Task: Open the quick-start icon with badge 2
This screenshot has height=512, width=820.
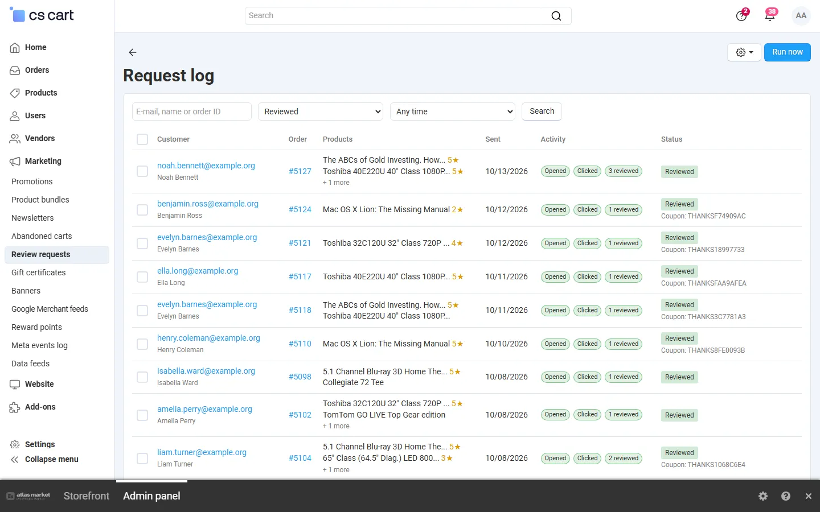Action: click(x=741, y=15)
